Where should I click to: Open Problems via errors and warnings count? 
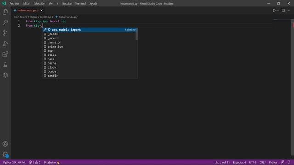[x=34, y=162]
